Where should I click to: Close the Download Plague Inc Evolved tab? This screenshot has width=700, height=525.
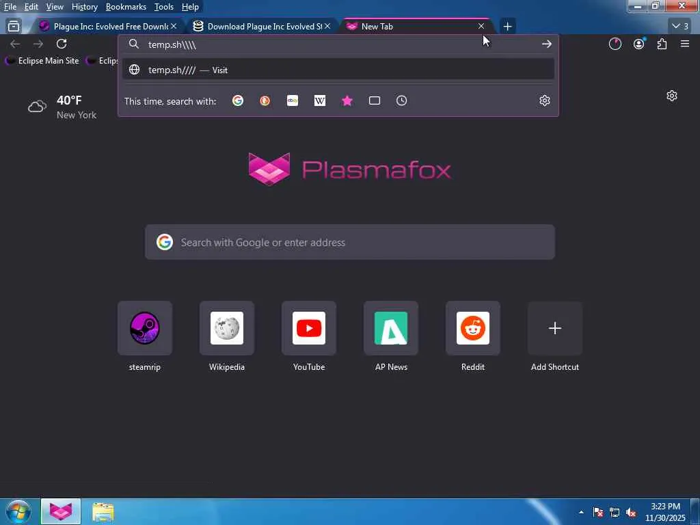point(327,27)
